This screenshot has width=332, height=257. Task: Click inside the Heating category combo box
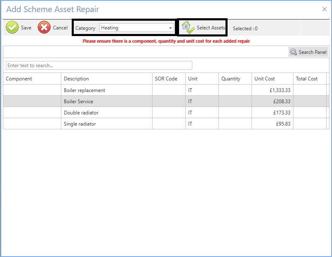point(133,28)
